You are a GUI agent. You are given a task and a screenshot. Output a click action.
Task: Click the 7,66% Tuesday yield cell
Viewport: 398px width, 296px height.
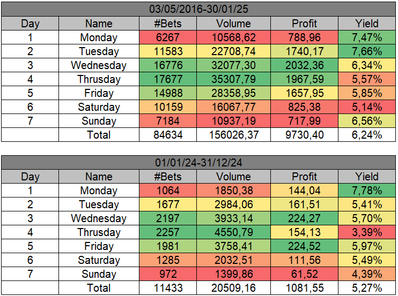click(x=367, y=51)
